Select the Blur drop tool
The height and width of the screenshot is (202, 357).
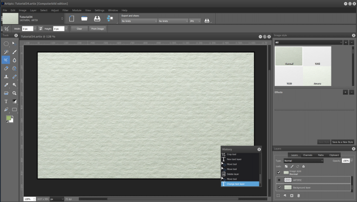coord(14,60)
